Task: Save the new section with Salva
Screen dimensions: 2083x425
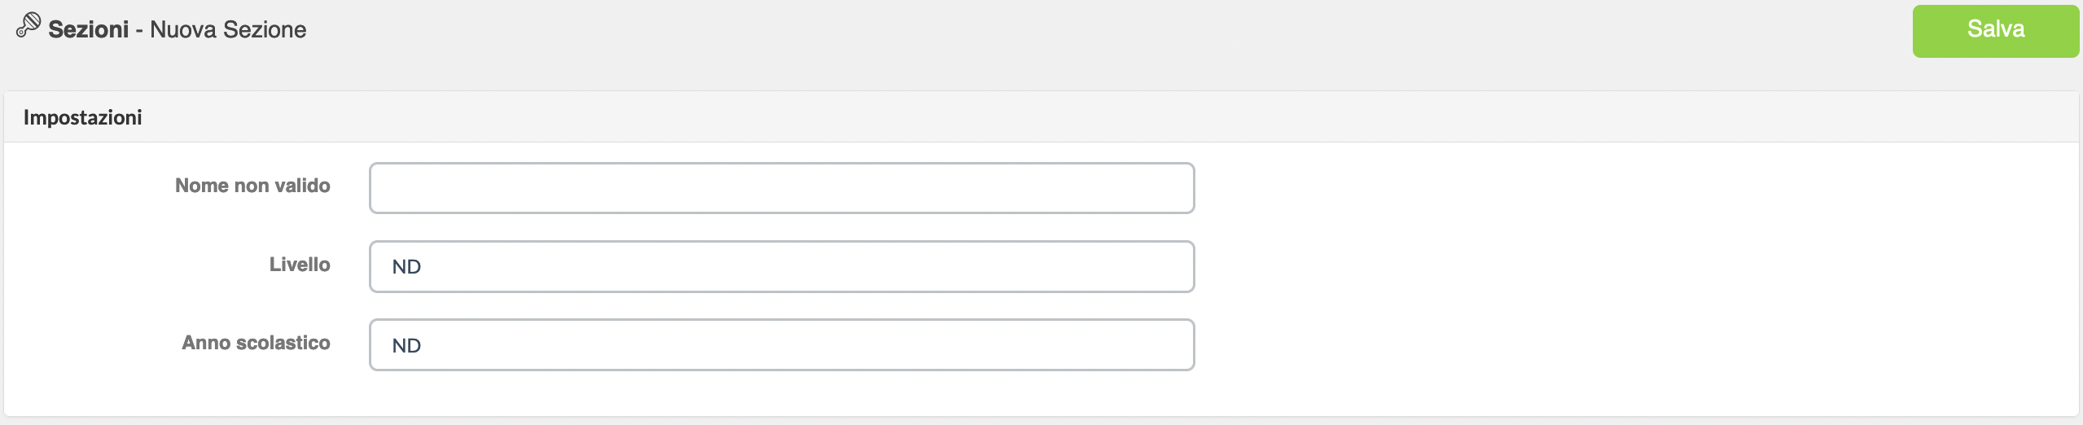Action: pyautogui.click(x=1996, y=31)
